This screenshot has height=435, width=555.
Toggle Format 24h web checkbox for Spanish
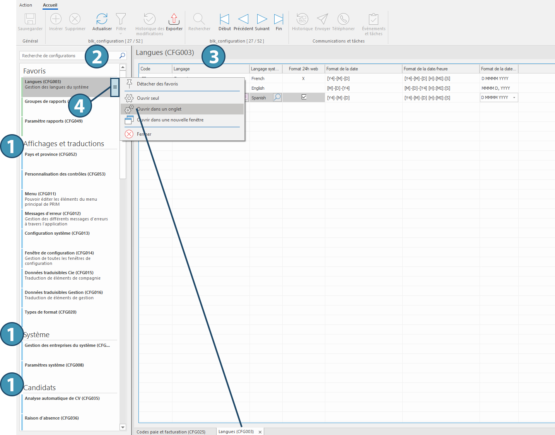point(304,97)
